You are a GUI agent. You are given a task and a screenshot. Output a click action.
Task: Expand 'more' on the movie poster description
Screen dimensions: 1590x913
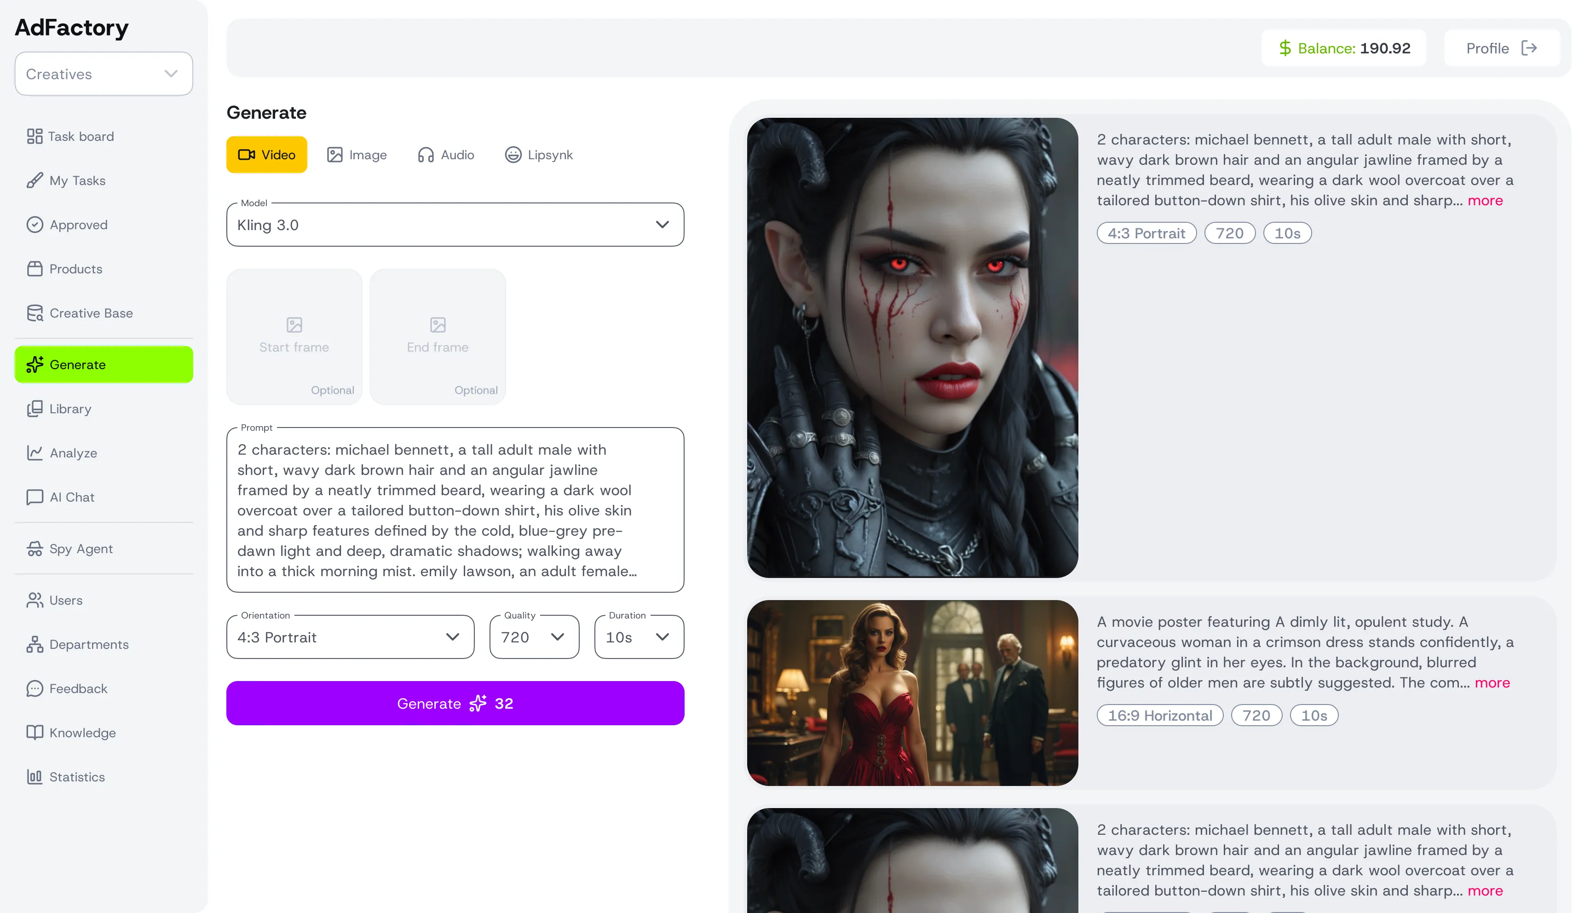pyautogui.click(x=1492, y=683)
